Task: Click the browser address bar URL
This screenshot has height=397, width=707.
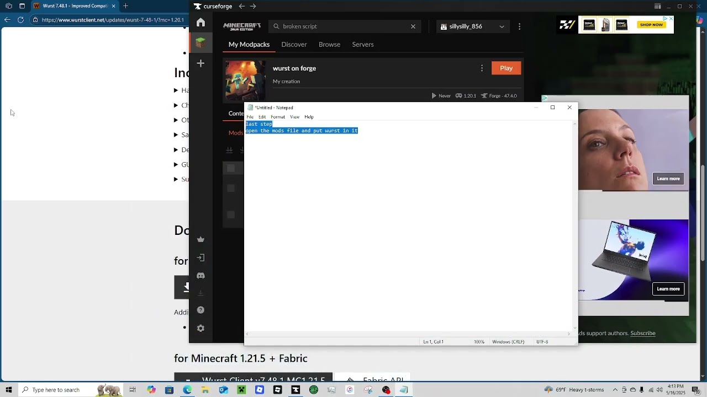Action: [113, 20]
